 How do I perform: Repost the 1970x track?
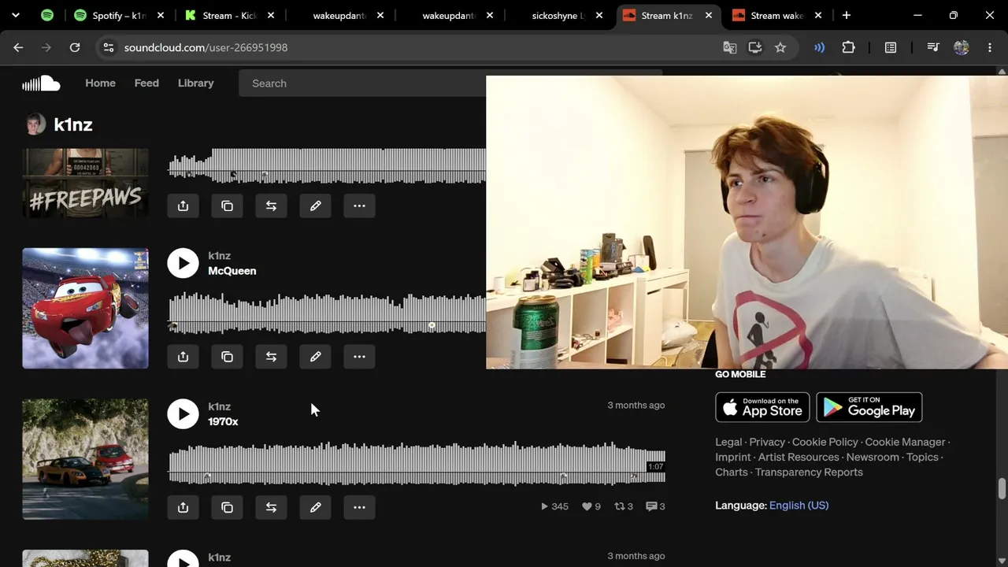271,507
